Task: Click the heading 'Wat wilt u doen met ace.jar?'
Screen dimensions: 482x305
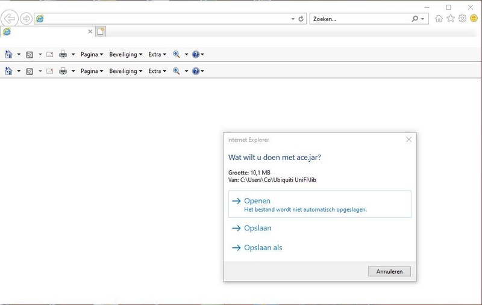Action: [275, 158]
